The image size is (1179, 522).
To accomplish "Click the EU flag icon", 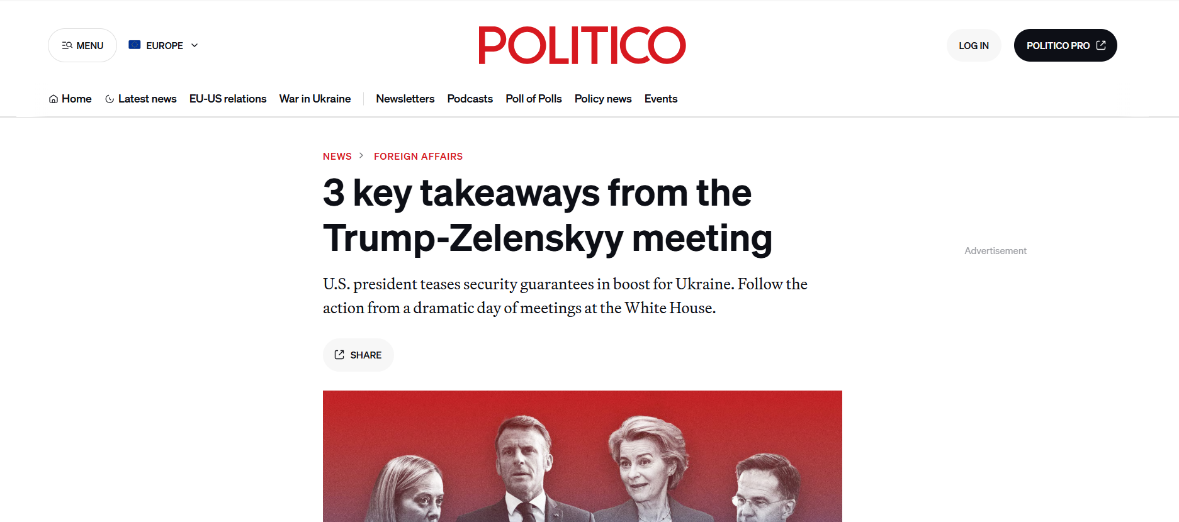I will pos(135,45).
